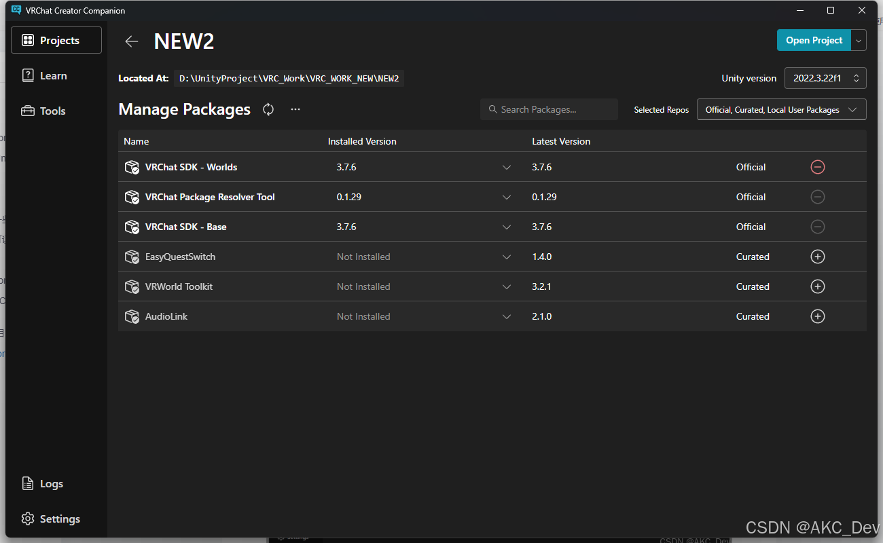This screenshot has width=883, height=543.
Task: Select the VRChat SDK - Worlds package name
Action: pos(191,167)
